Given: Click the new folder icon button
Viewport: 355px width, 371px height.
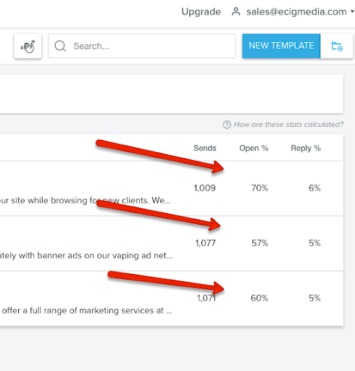Looking at the screenshot, I should tap(337, 46).
